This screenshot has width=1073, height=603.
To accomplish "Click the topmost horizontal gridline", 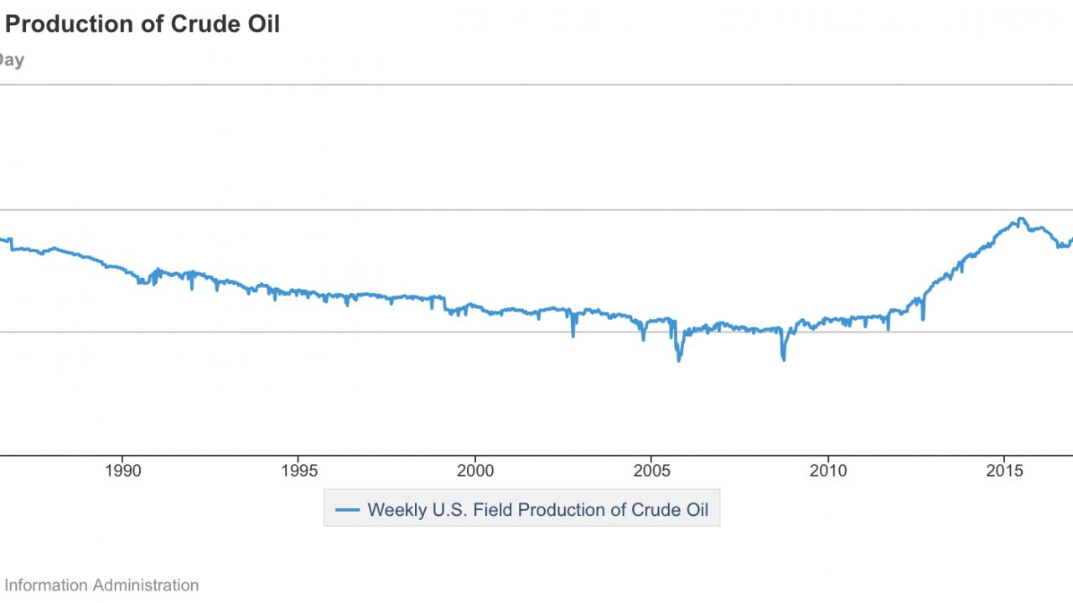I will (x=536, y=85).
